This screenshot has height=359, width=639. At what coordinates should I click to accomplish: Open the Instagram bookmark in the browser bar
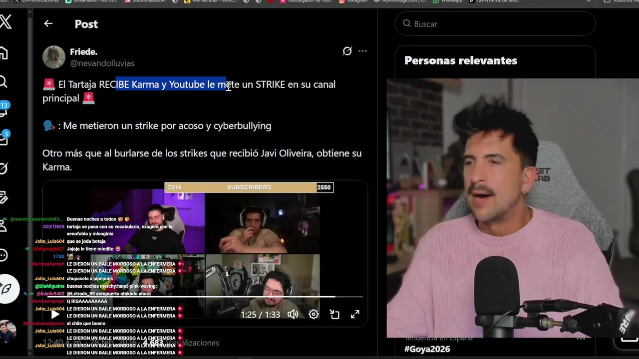[353, 1]
